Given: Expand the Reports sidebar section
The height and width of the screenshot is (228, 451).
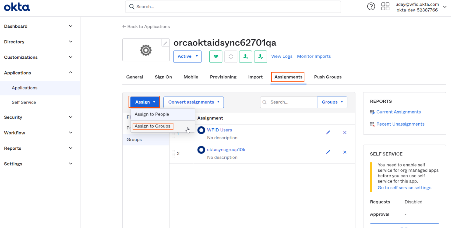Looking at the screenshot, I should (71, 148).
